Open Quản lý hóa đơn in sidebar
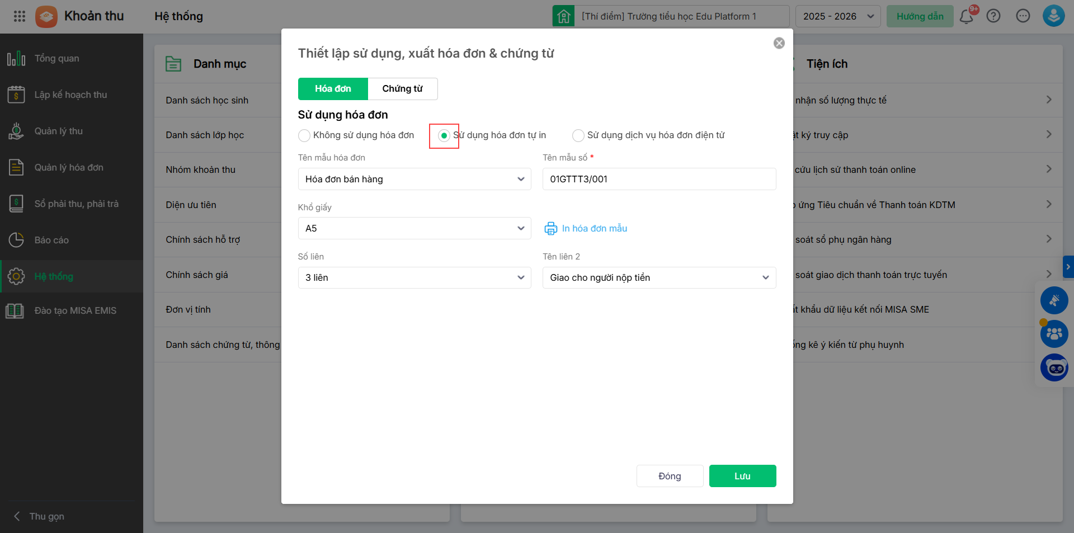The image size is (1074, 533). pos(69,167)
